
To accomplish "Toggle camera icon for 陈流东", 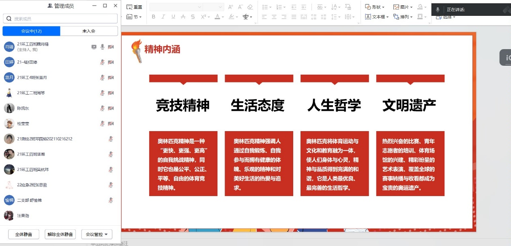I will [111, 108].
